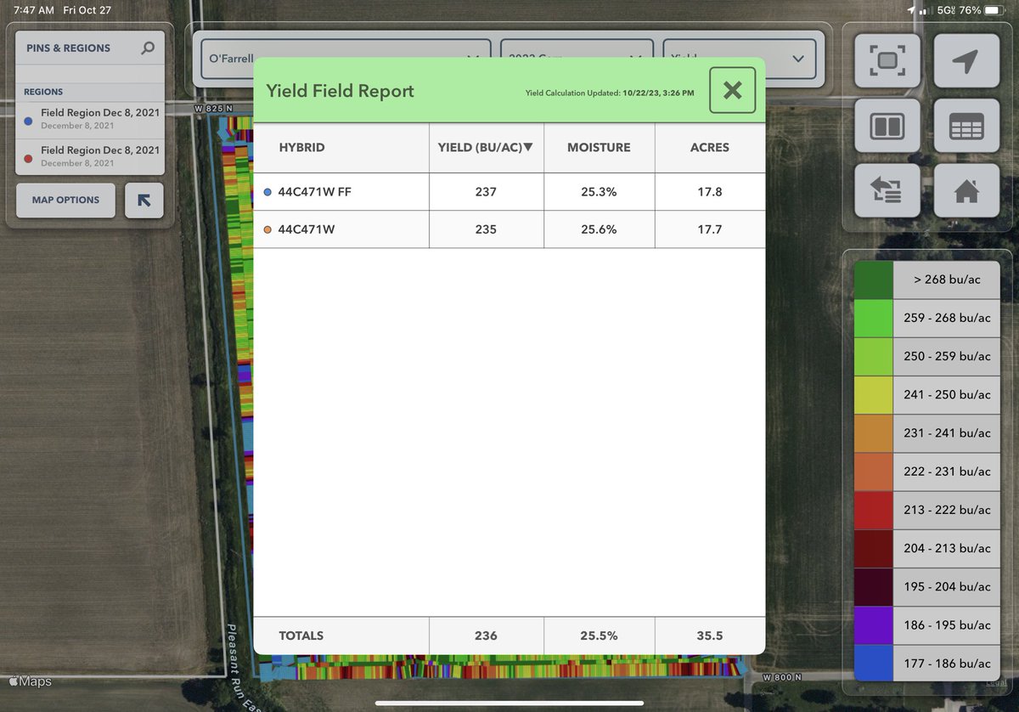Select the blue-dot Field Region Dec 8, 2021

90,119
